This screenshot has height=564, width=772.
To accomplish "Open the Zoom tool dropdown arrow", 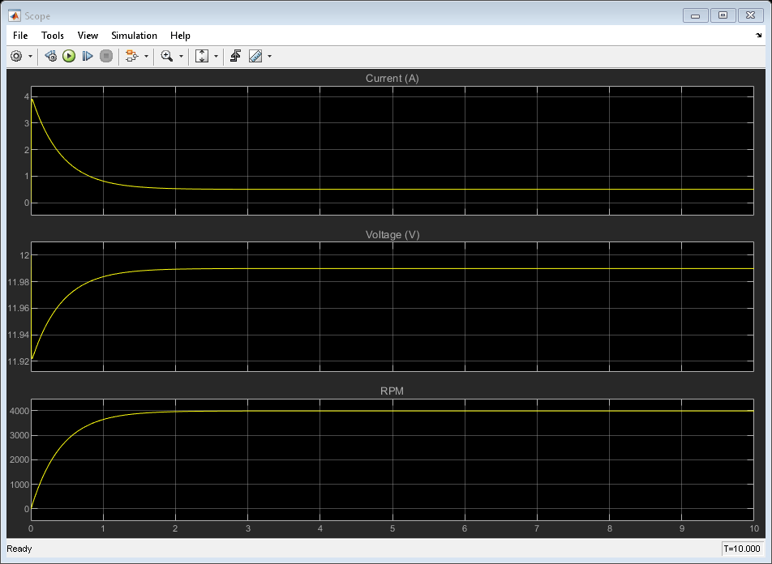I will point(181,57).
